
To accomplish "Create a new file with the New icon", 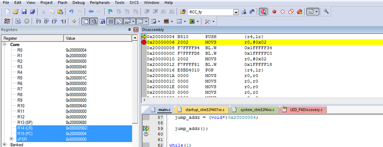I will 8,12.
